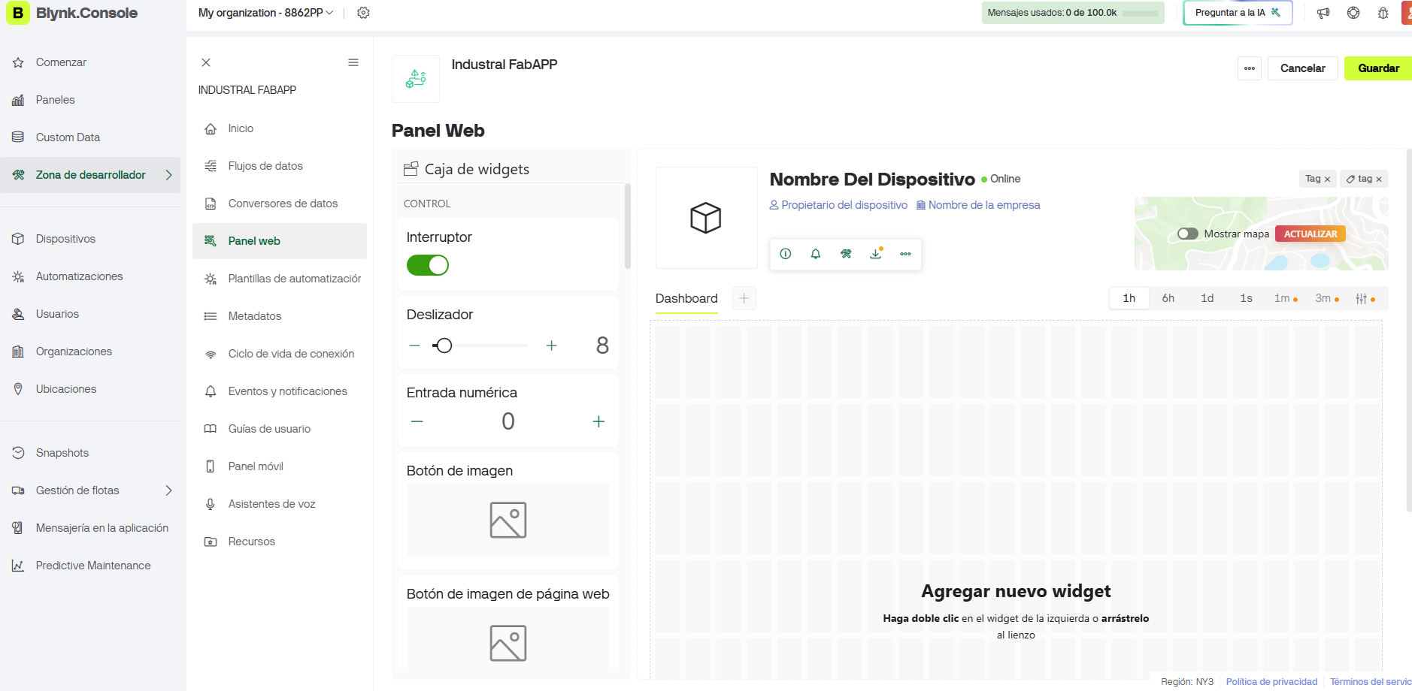The width and height of the screenshot is (1412, 691).
Task: Click the bug report icon
Action: click(x=1383, y=13)
